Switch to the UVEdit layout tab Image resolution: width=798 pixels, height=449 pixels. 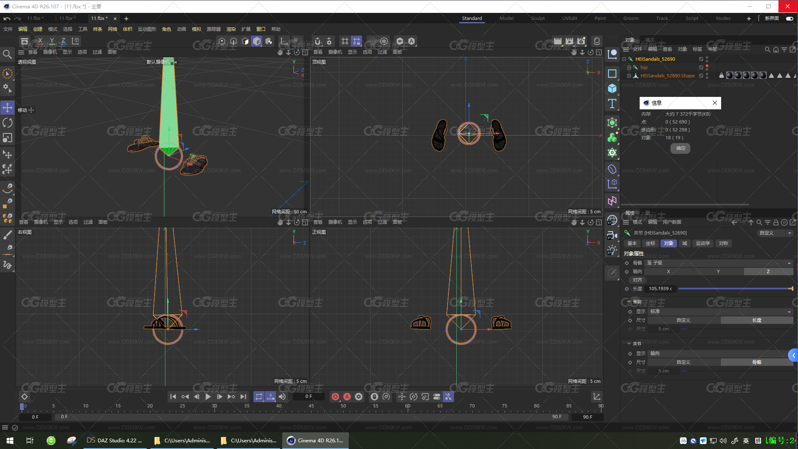point(570,18)
